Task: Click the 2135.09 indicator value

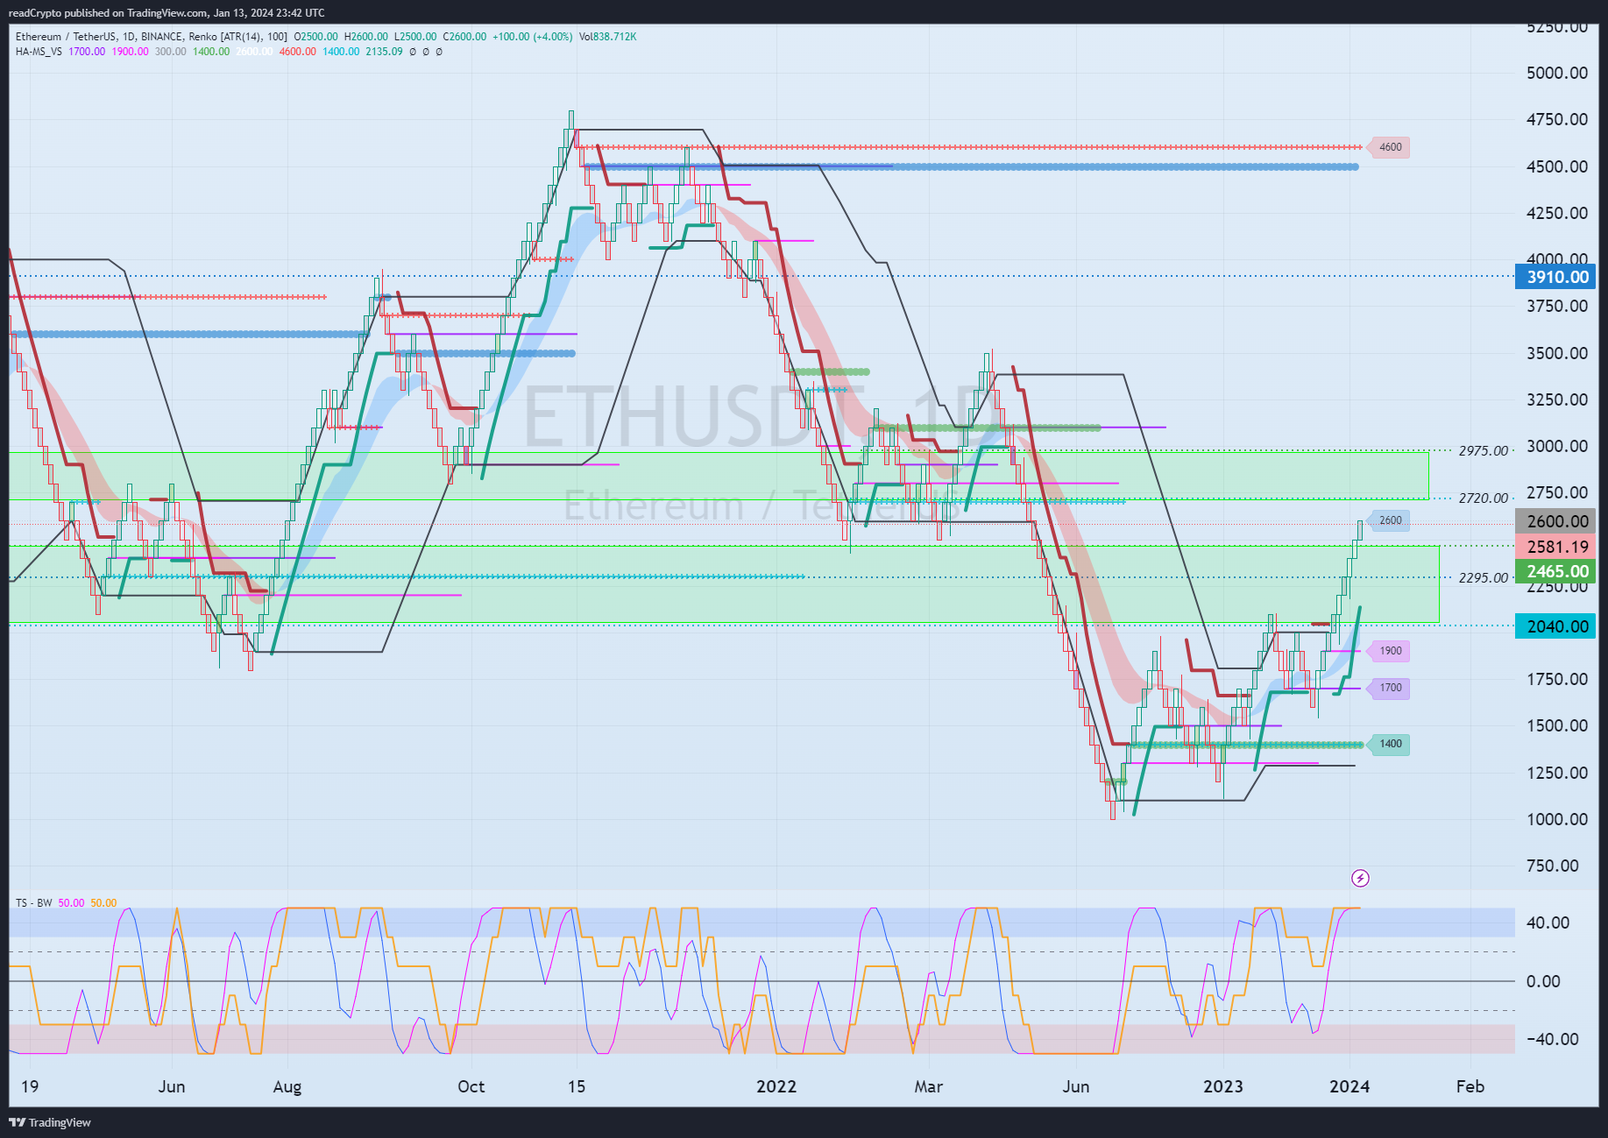Action: click(x=384, y=52)
